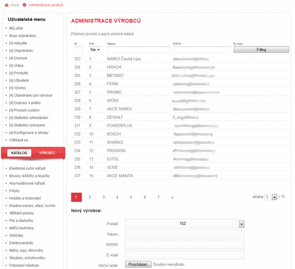
Task: Open Můj účet in user menu
Action: point(16,28)
